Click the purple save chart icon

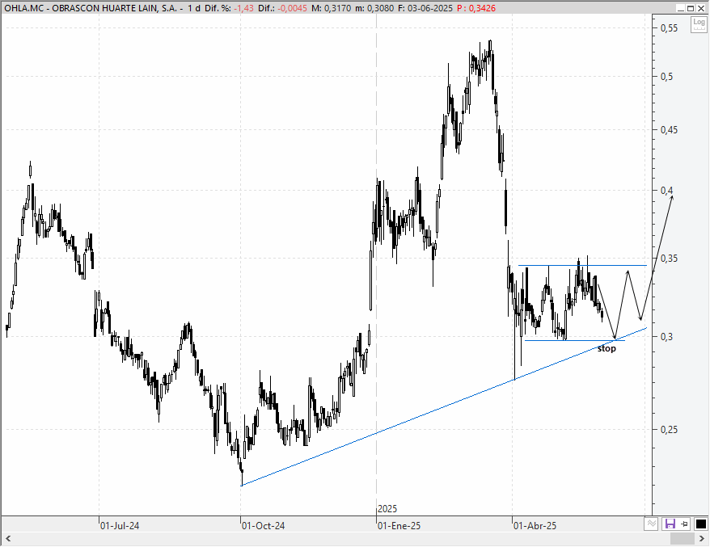click(670, 524)
